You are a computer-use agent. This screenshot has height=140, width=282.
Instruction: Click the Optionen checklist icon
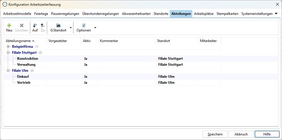click(84, 25)
